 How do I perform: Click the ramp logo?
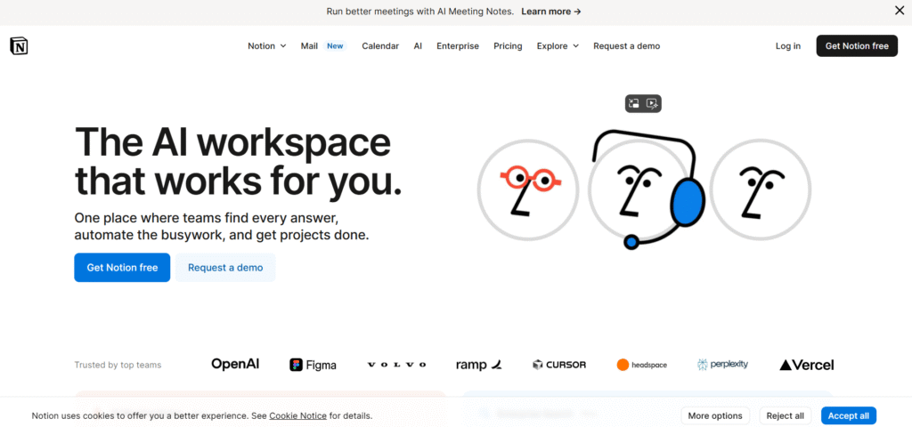(478, 365)
